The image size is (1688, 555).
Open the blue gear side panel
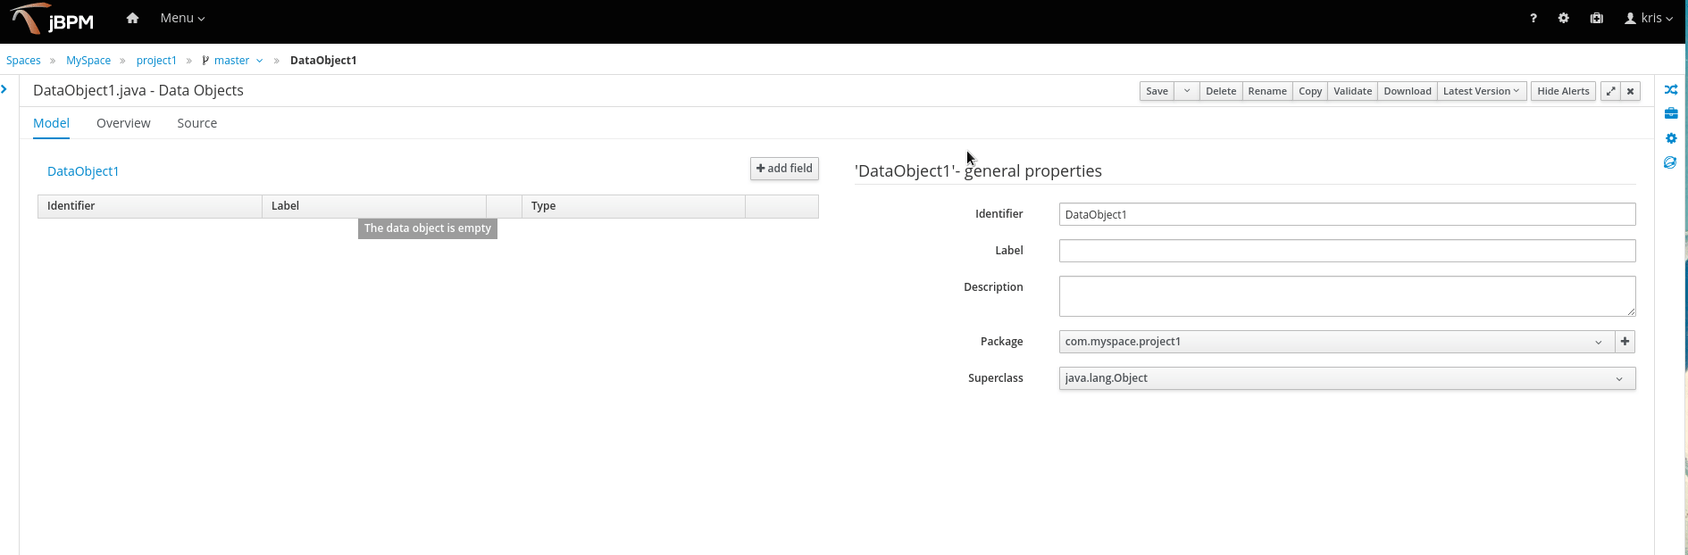(x=1671, y=138)
